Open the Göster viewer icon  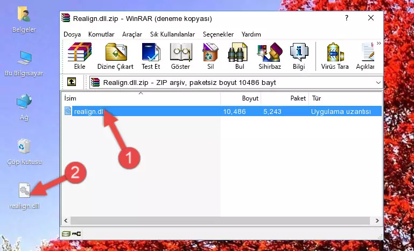pyautogui.click(x=180, y=56)
